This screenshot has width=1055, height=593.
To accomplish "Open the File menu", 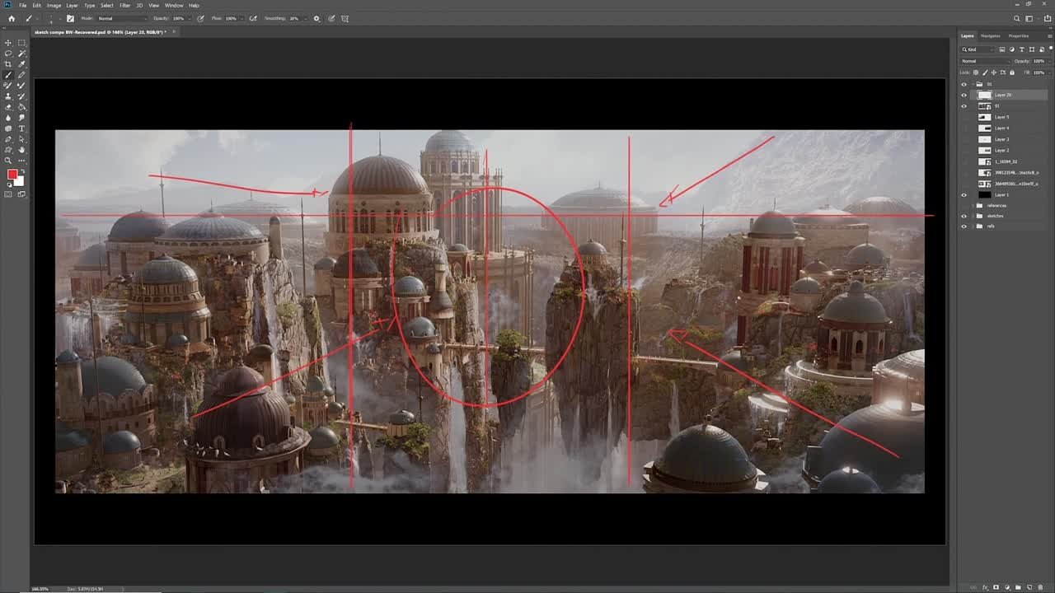I will pos(23,5).
